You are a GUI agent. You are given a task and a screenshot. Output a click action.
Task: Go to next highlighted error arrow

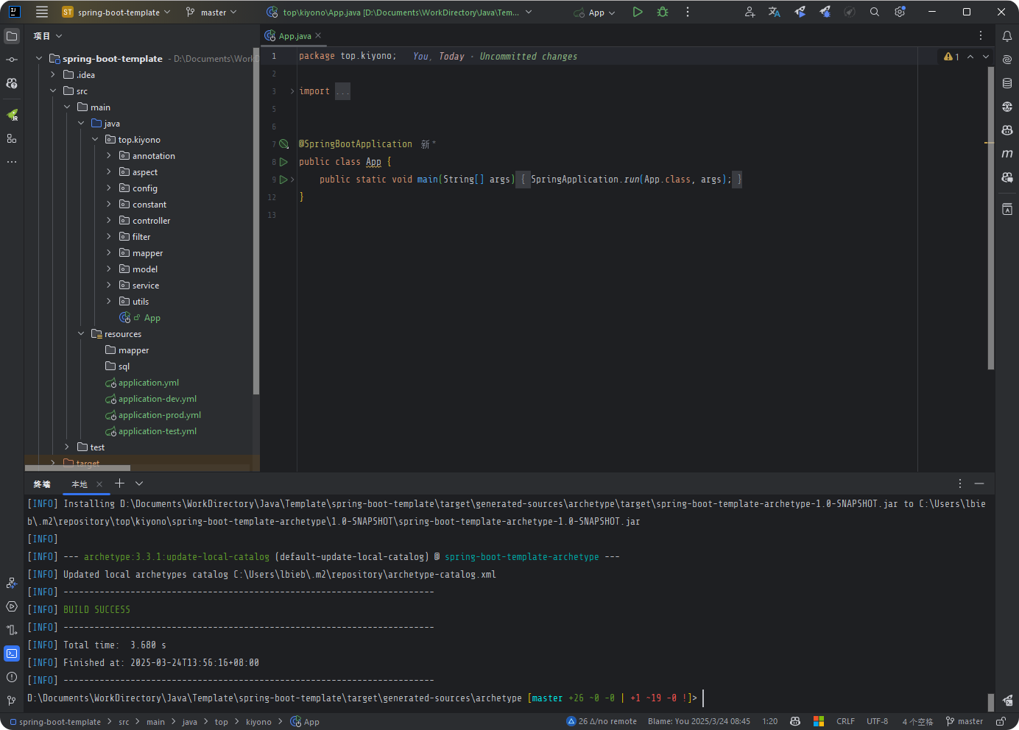click(x=986, y=57)
